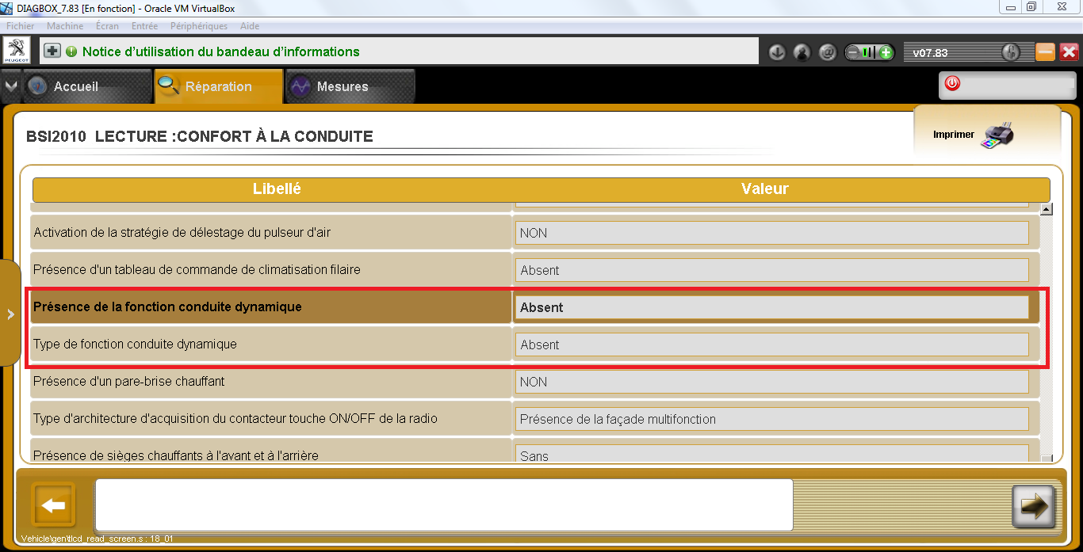Open the user profile icon in top bar

802,53
